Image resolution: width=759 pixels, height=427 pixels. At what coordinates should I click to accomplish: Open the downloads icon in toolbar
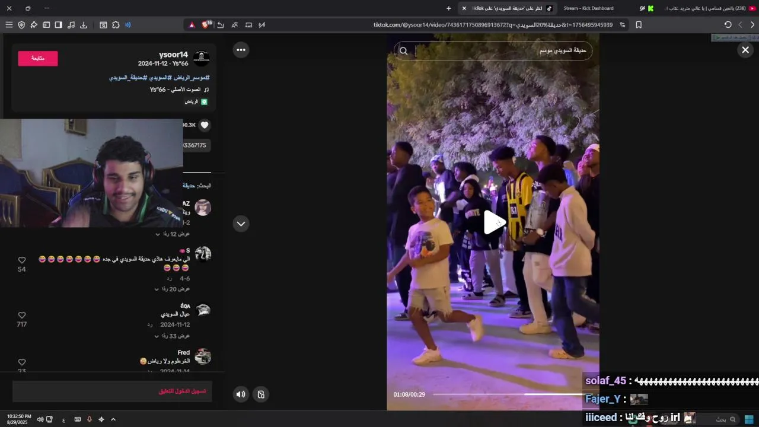click(84, 25)
